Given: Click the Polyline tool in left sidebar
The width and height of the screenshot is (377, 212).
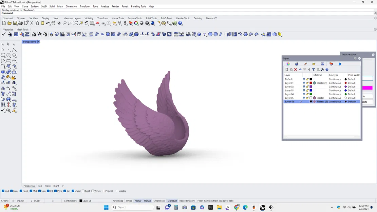Looking at the screenshot, I should click(14, 50).
